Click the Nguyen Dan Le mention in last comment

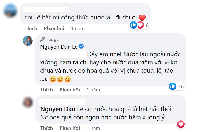[x=62, y=109]
